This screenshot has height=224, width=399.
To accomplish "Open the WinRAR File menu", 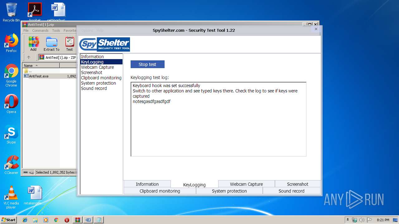I will (26, 30).
